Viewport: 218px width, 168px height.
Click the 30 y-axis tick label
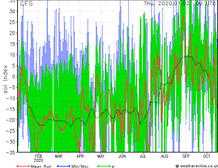pyautogui.click(x=12, y=11)
